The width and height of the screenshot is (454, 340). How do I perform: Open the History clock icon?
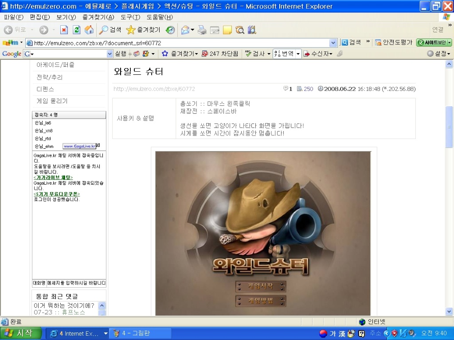(x=170, y=30)
